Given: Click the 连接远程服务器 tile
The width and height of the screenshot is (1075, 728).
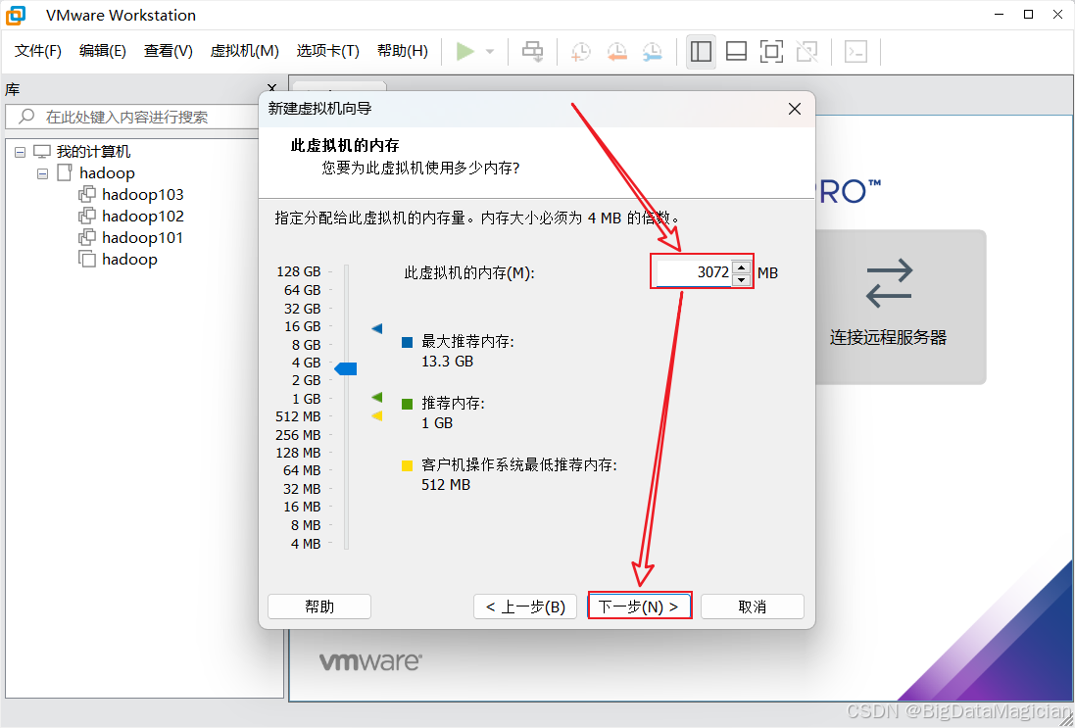Looking at the screenshot, I should click(900, 307).
